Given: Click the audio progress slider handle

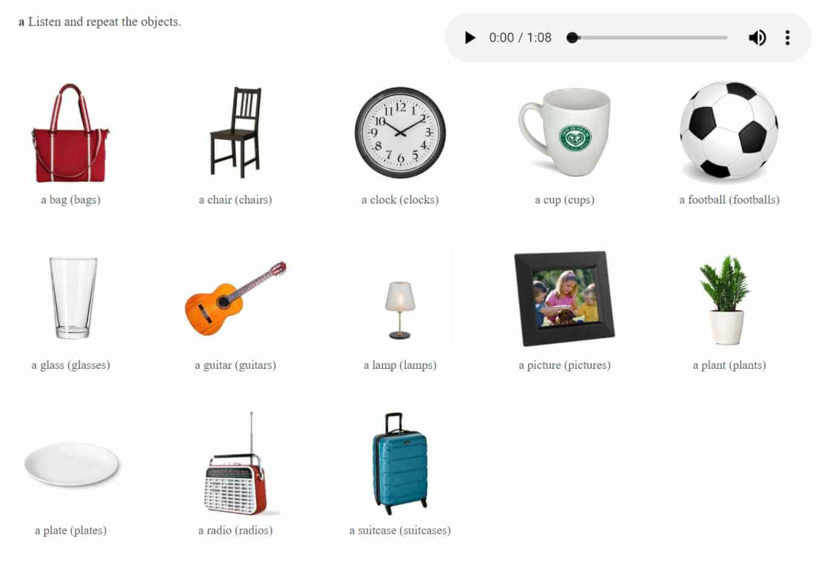Looking at the screenshot, I should click(x=572, y=38).
